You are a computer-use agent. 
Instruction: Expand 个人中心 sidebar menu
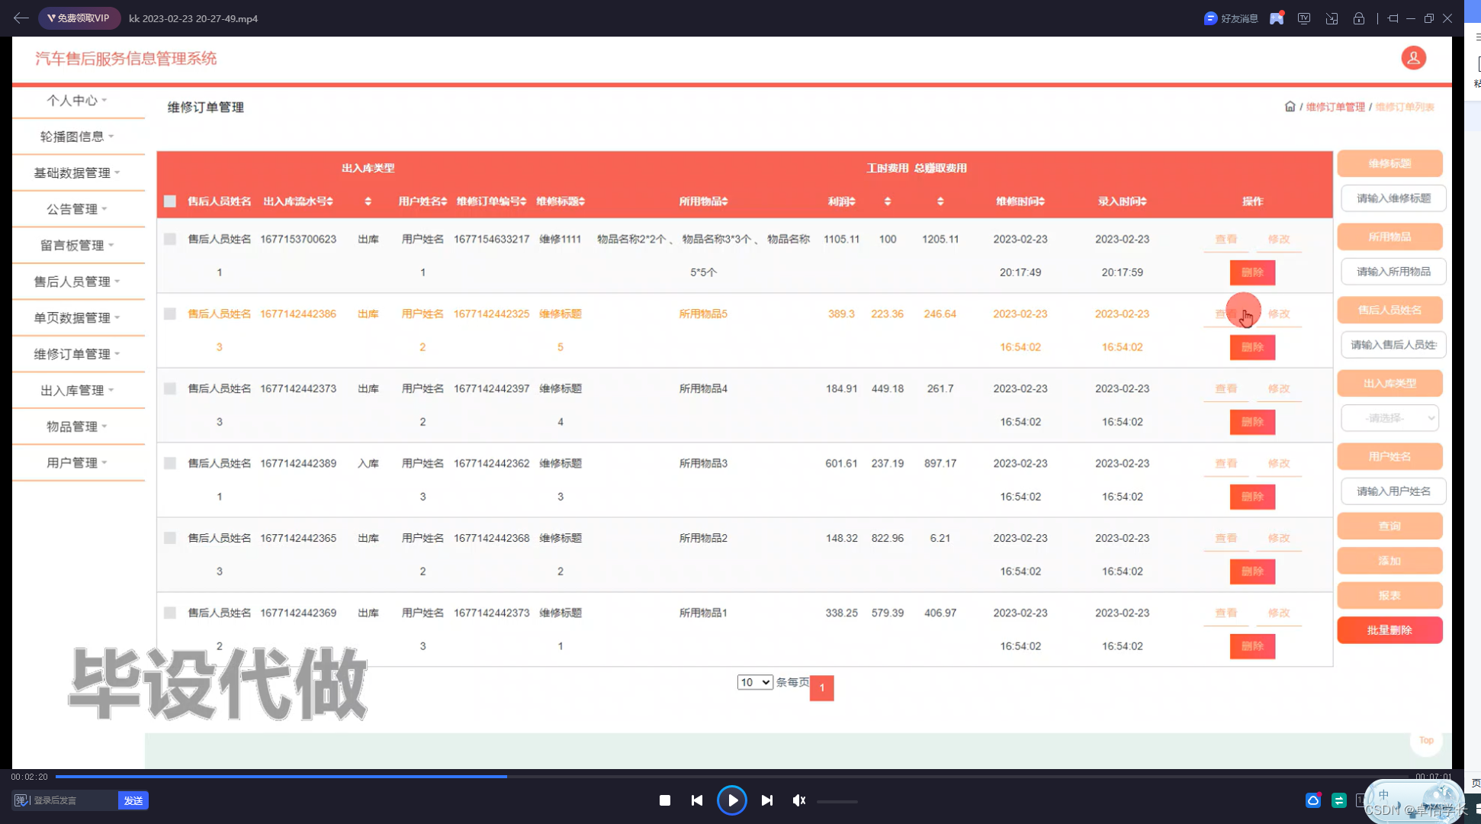pyautogui.click(x=78, y=101)
